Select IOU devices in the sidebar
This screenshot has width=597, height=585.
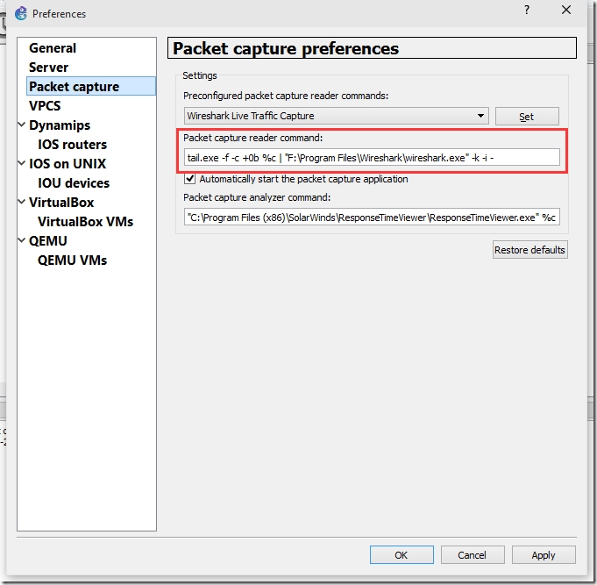pyautogui.click(x=74, y=183)
